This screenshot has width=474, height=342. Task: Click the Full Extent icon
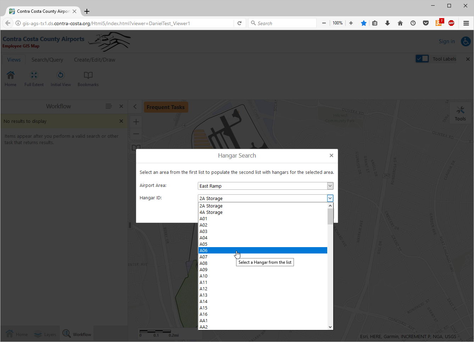coord(34,75)
